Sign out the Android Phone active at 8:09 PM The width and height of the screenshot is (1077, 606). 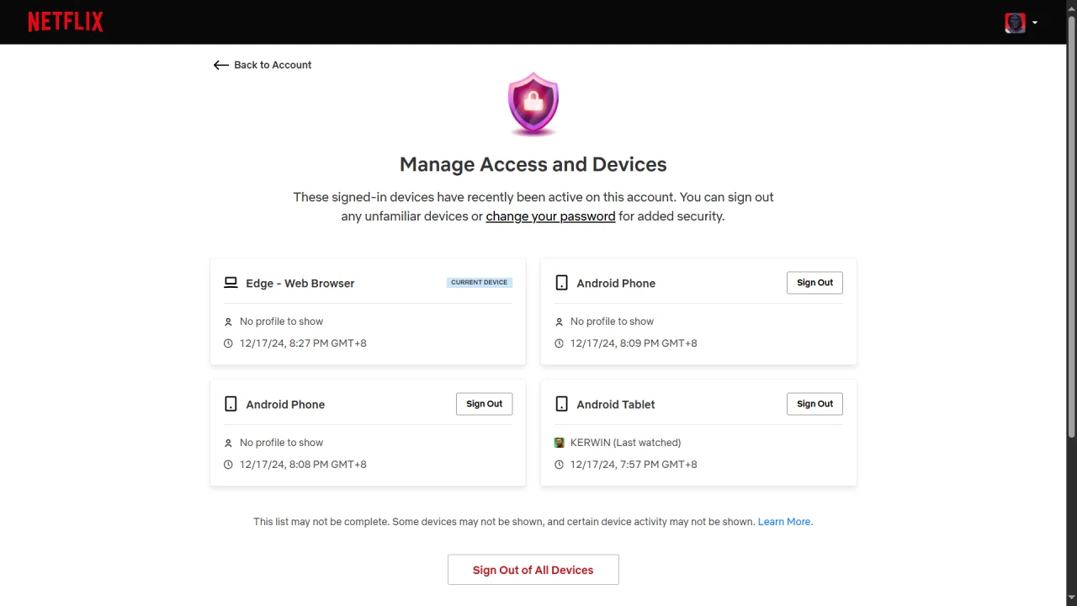point(814,283)
